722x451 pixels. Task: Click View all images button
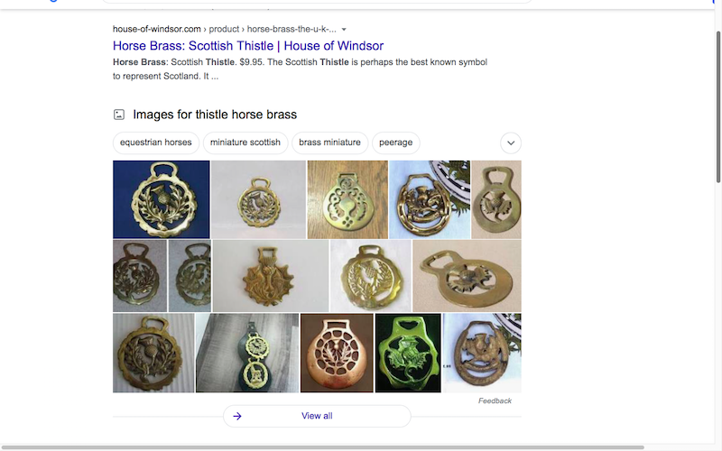[317, 416]
